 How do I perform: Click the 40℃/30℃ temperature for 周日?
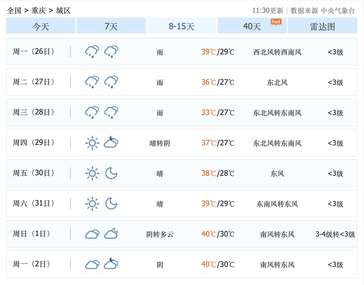[x=218, y=234]
